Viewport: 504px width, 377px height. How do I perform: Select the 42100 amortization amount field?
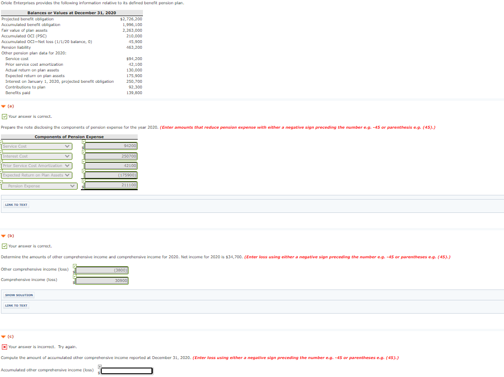[111, 166]
